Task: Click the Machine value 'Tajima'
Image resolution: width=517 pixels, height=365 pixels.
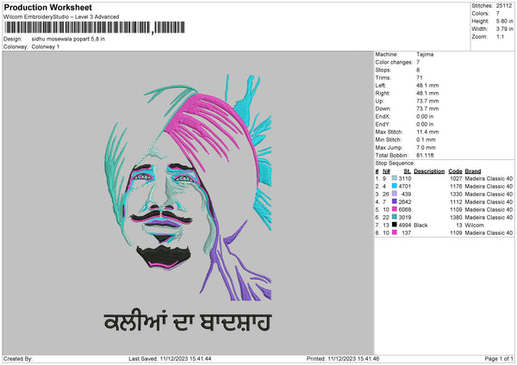Action: pos(425,54)
